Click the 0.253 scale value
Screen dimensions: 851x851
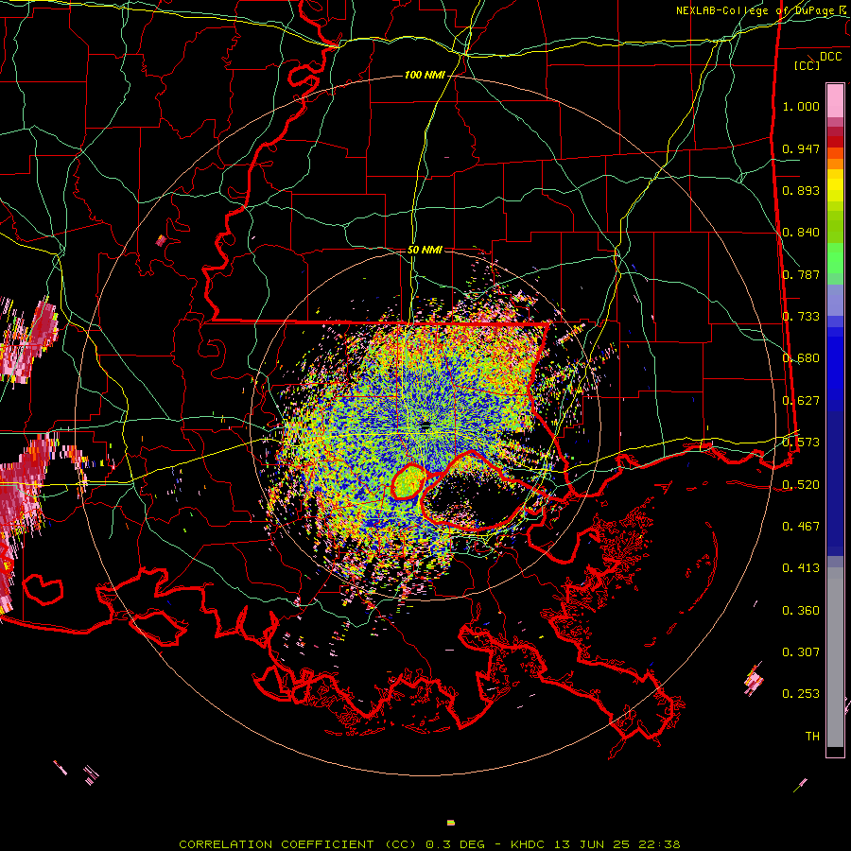[801, 694]
